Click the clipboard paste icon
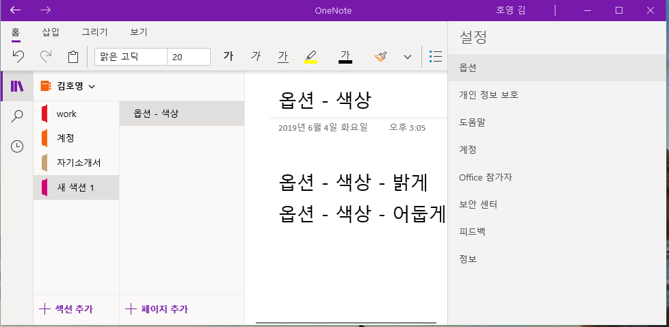669x327 pixels. click(73, 57)
